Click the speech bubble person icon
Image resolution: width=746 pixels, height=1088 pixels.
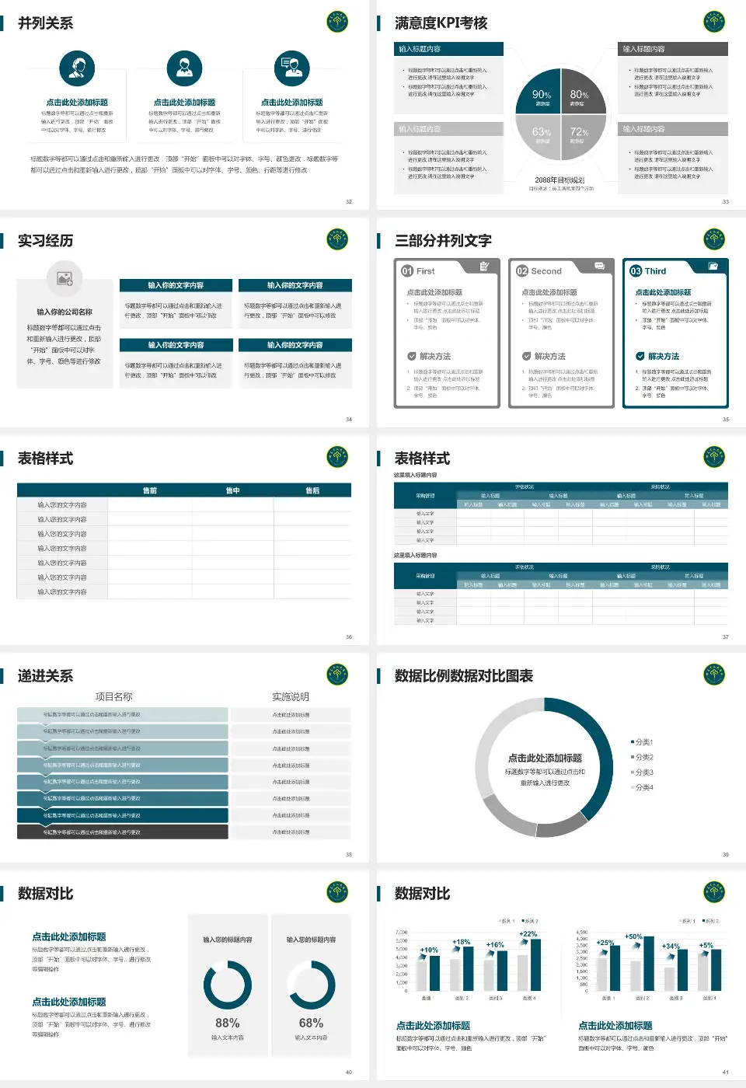292,68
